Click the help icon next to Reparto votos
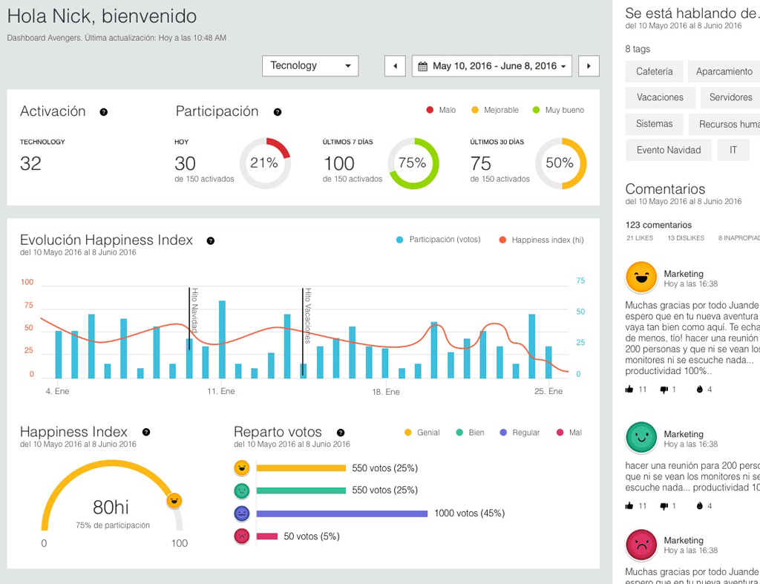Viewport: 760px width, 584px height. click(x=341, y=433)
